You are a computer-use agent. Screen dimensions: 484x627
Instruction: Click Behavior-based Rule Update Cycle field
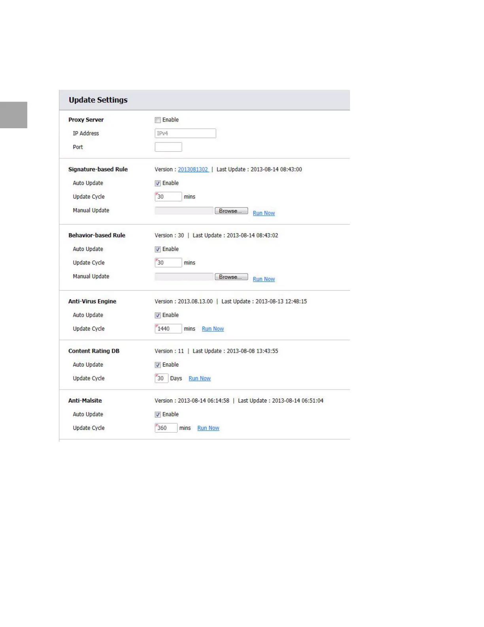pos(168,263)
